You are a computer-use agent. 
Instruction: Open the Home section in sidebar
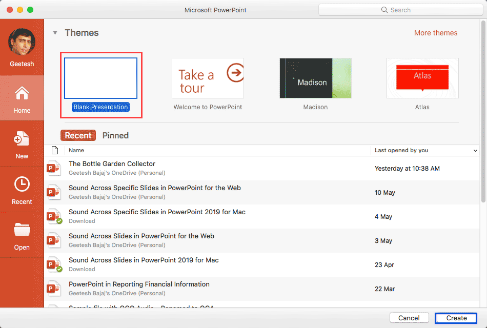tap(22, 99)
